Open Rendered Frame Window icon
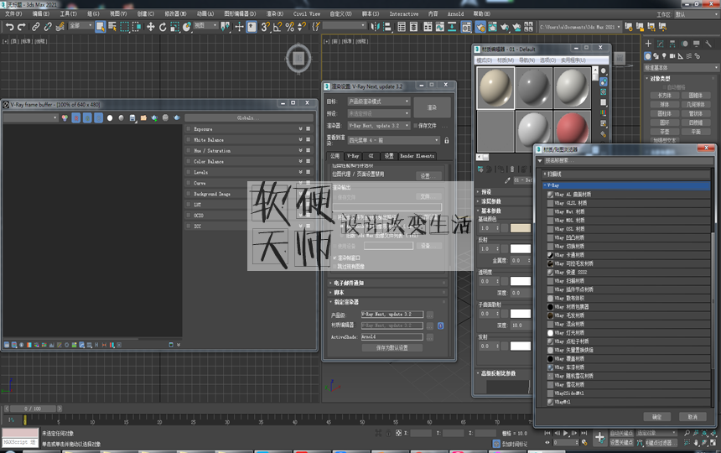721x453 pixels. (492, 27)
